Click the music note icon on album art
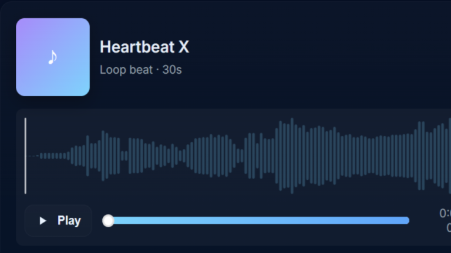The height and width of the screenshot is (253, 451). pos(52,57)
